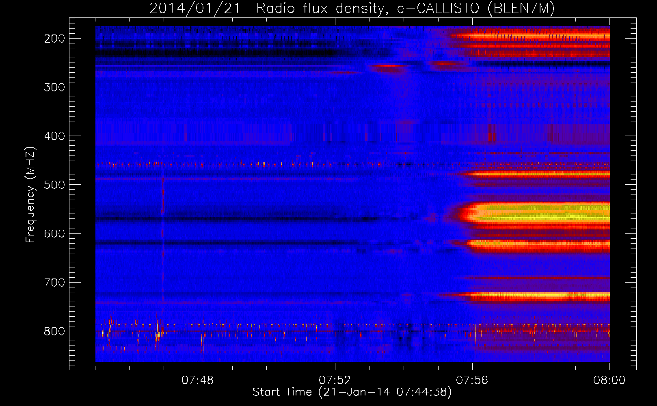Click the 700 frequency tick label

pos(54,283)
